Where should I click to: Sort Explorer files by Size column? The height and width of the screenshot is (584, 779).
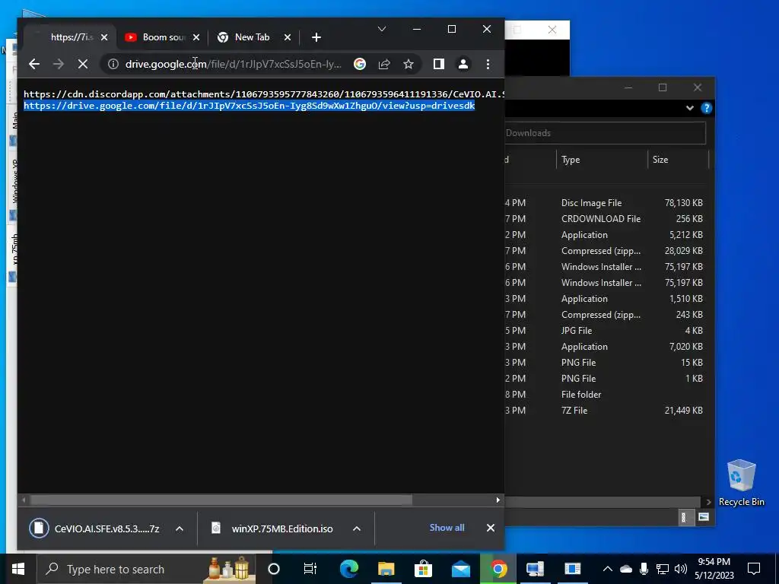678,160
